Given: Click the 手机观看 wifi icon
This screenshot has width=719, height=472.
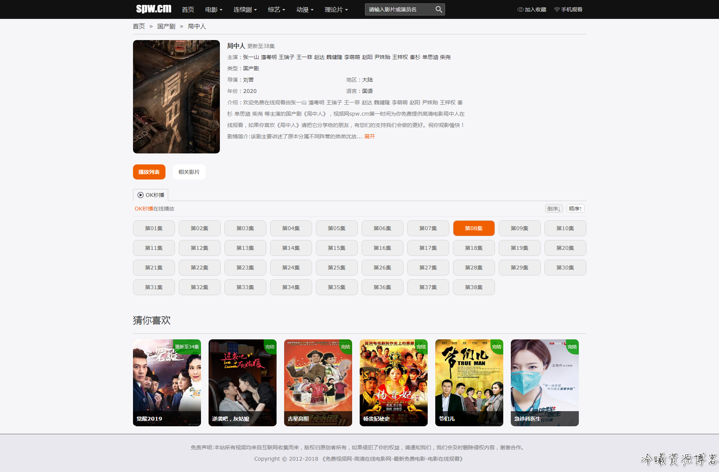Looking at the screenshot, I should pyautogui.click(x=557, y=9).
